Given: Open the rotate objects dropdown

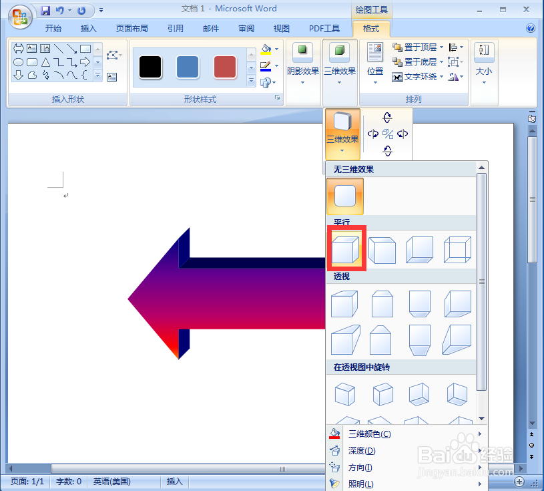Looking at the screenshot, I should (456, 76).
